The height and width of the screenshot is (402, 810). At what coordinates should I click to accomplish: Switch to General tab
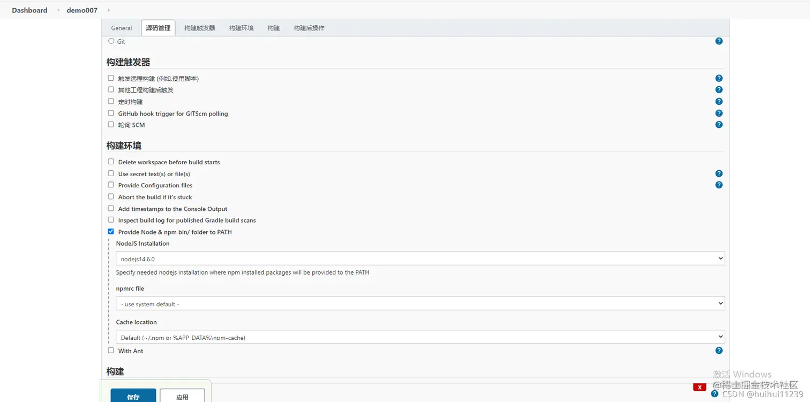pyautogui.click(x=122, y=28)
